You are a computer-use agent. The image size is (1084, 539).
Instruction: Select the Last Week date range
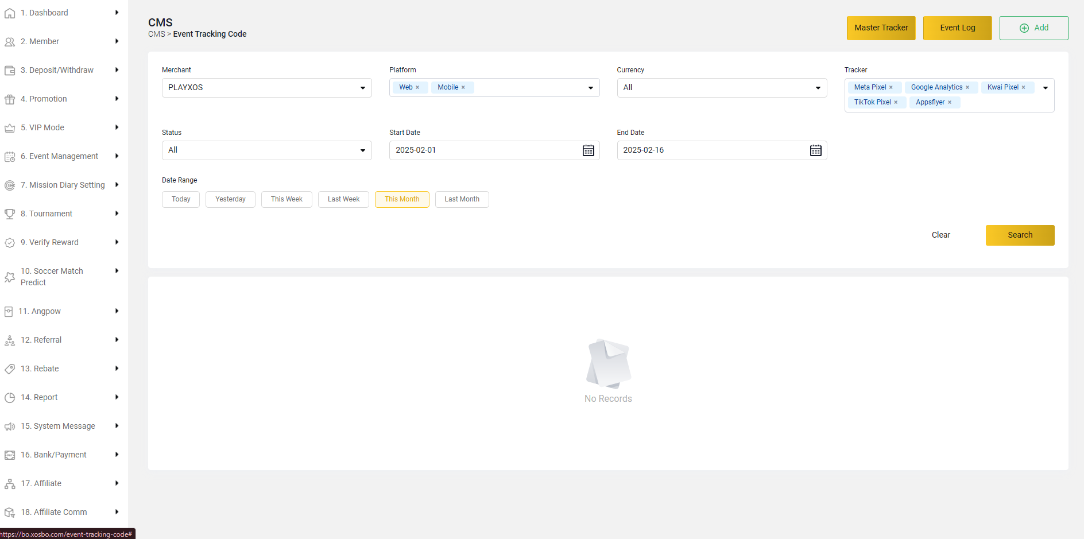point(343,199)
